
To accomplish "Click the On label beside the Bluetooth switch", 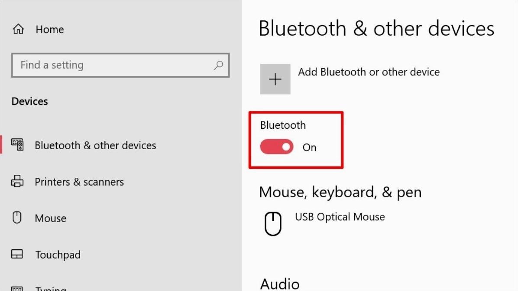I will point(309,147).
